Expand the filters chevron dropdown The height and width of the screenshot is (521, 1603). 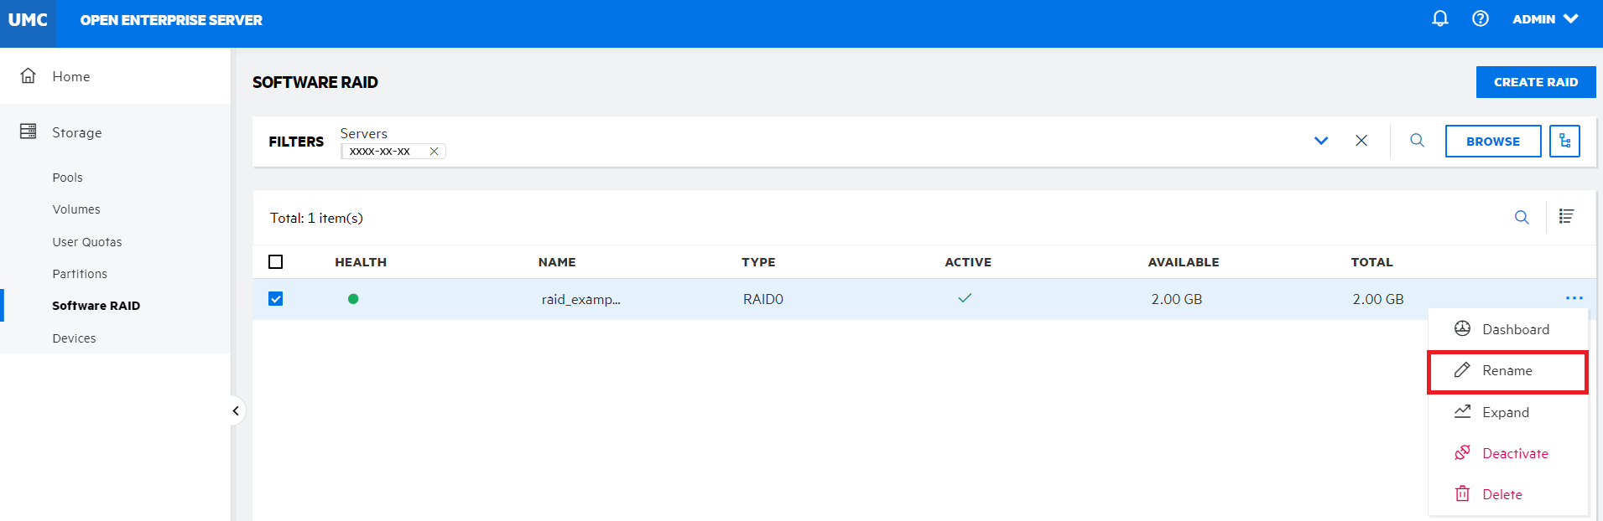[1320, 141]
